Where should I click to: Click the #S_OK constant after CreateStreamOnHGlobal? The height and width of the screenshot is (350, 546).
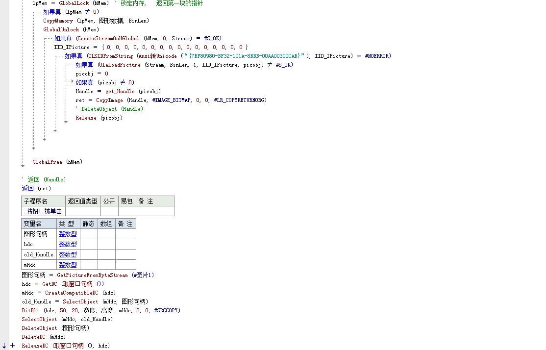[x=212, y=38]
